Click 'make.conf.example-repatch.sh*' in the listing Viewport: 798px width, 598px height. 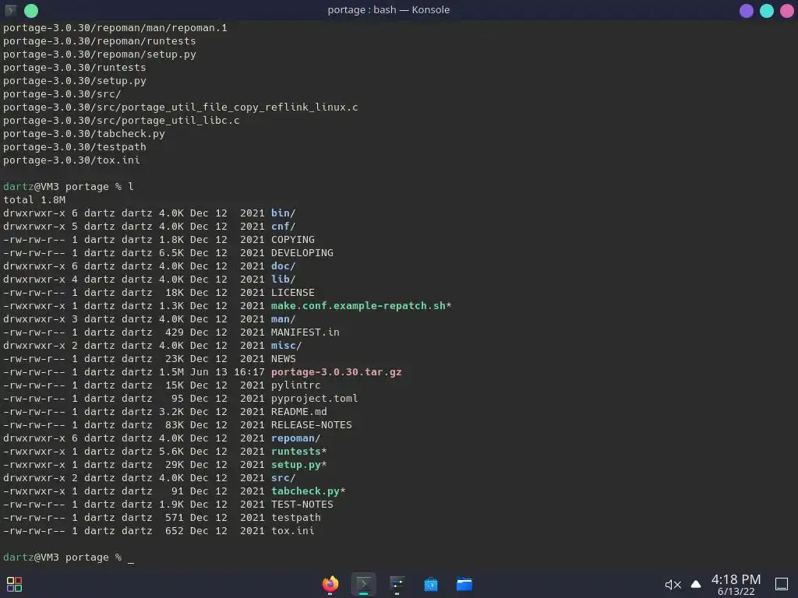coord(361,305)
